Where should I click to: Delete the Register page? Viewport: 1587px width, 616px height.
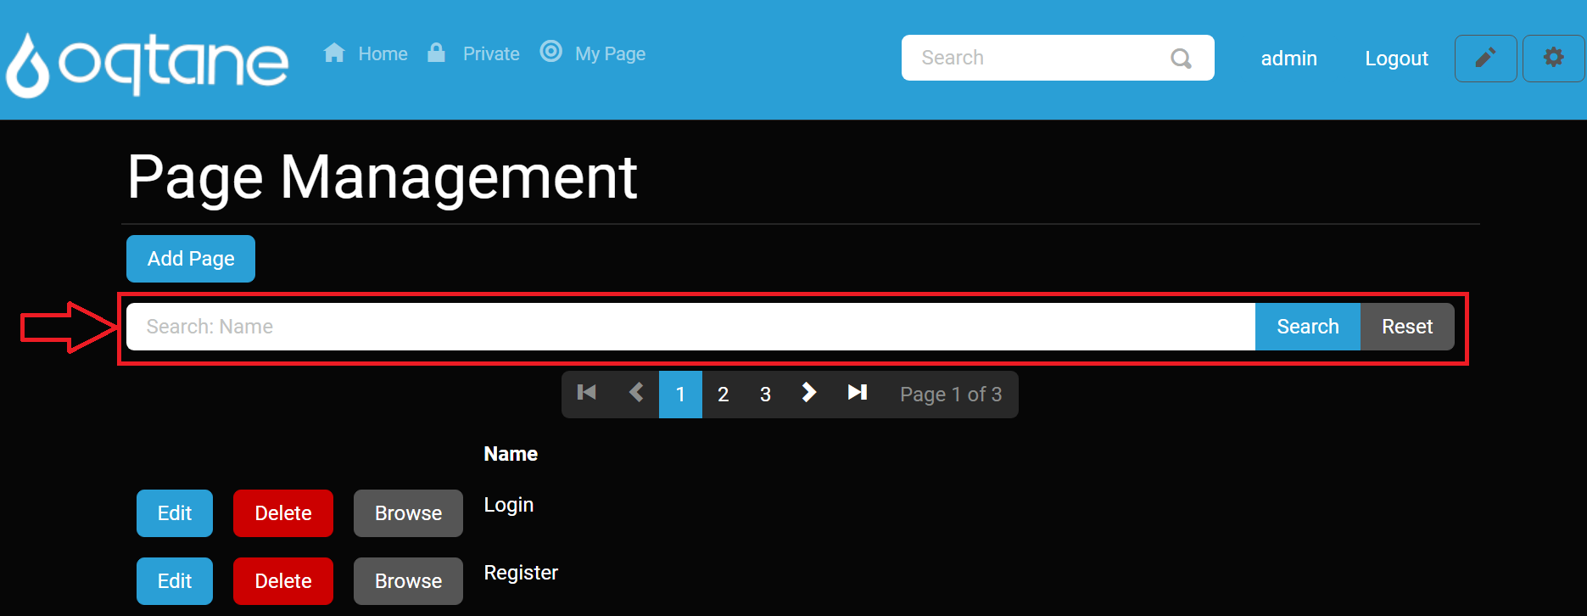click(283, 581)
